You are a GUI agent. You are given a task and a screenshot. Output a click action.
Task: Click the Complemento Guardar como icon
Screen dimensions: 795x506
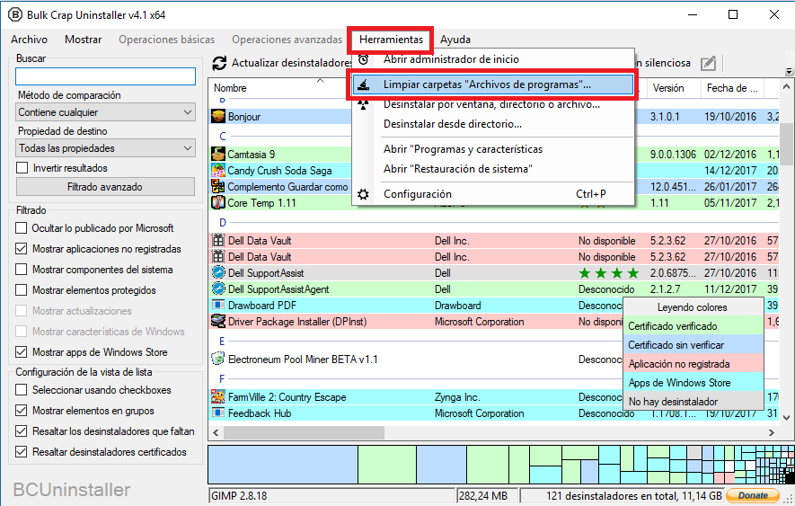point(218,186)
